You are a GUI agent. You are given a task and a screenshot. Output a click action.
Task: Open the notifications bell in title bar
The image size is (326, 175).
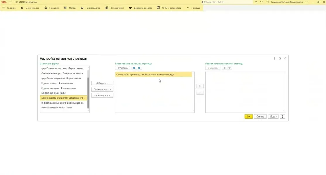coord(256,2)
